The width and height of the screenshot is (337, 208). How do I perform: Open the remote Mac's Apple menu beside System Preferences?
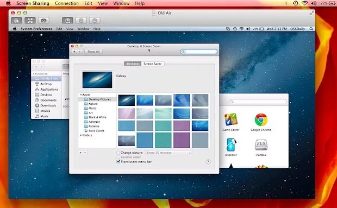15,29
